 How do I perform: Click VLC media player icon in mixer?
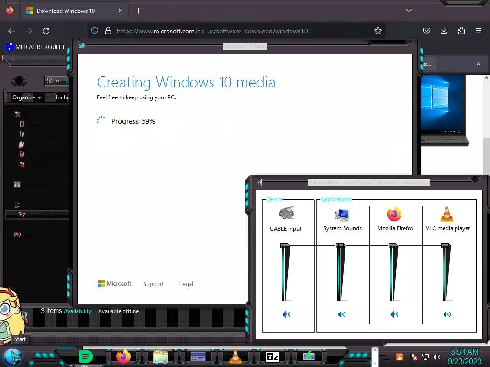(x=446, y=214)
